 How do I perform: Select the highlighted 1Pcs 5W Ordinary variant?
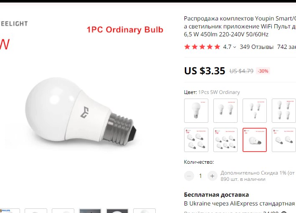[x=255, y=140]
